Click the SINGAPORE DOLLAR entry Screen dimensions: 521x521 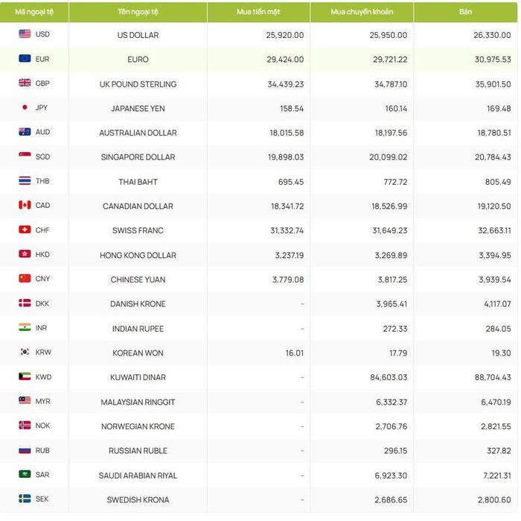tap(138, 157)
